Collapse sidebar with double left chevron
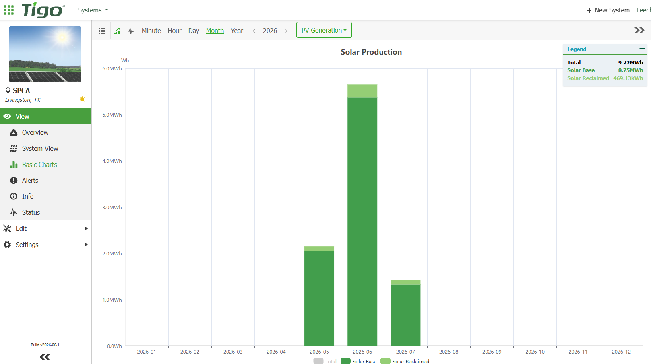This screenshot has width=651, height=364. pos(45,357)
